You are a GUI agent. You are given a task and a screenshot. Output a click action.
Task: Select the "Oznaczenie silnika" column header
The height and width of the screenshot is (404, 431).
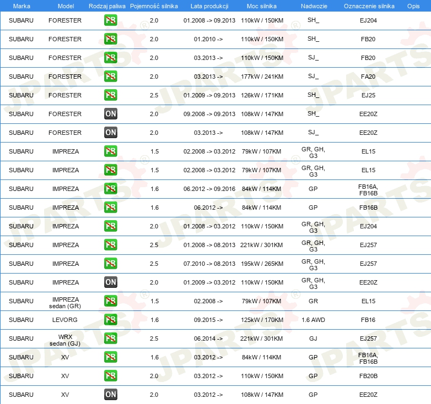point(369,6)
